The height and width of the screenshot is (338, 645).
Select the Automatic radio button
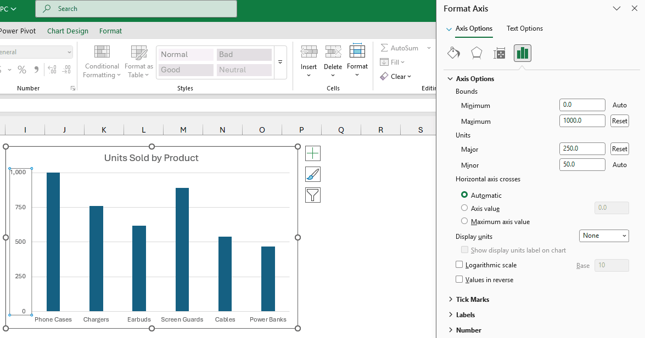pos(464,194)
